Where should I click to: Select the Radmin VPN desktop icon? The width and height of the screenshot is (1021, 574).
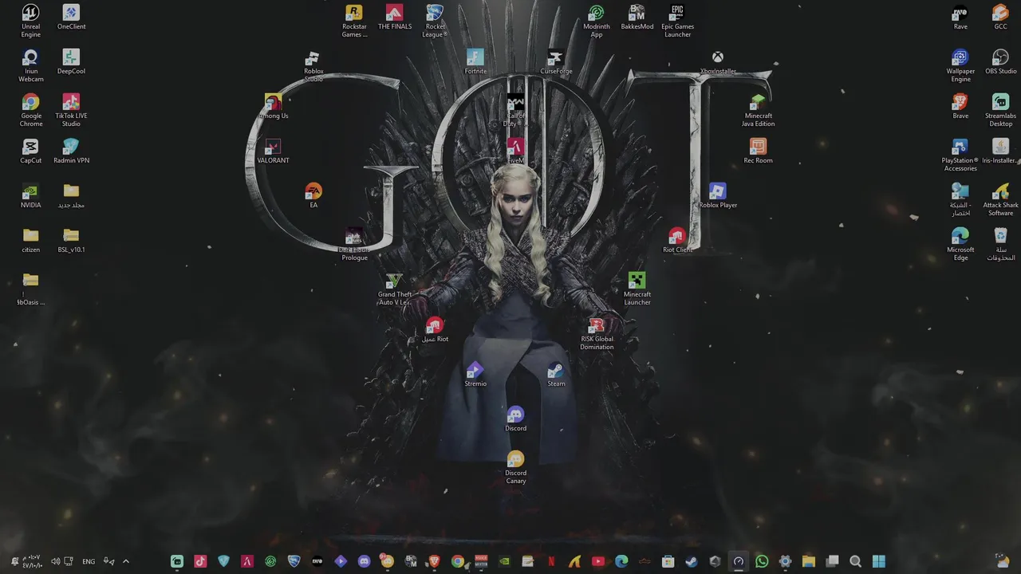(71, 151)
